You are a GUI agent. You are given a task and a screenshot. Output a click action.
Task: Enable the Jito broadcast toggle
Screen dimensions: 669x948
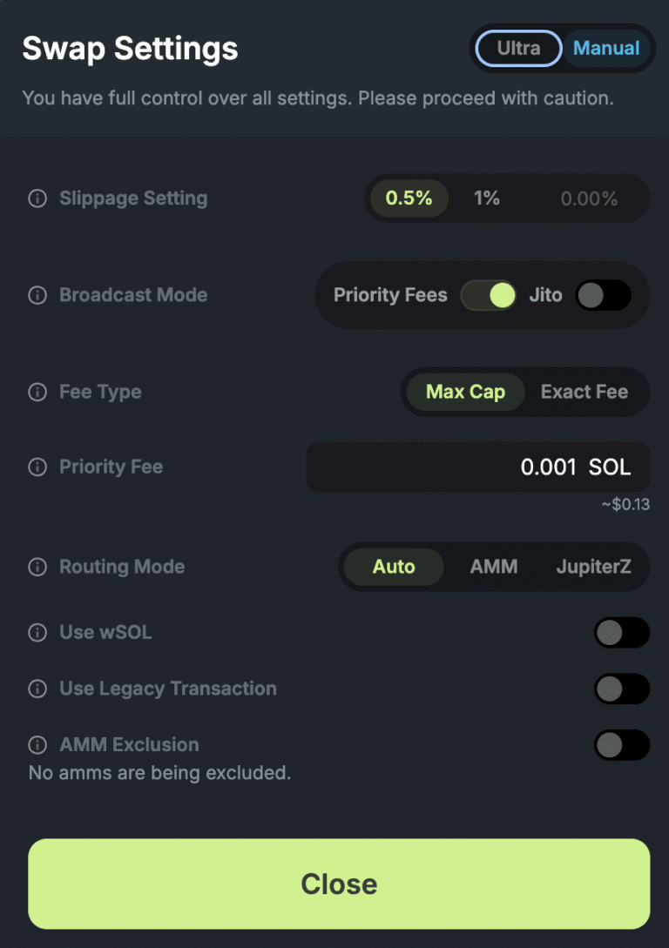603,295
